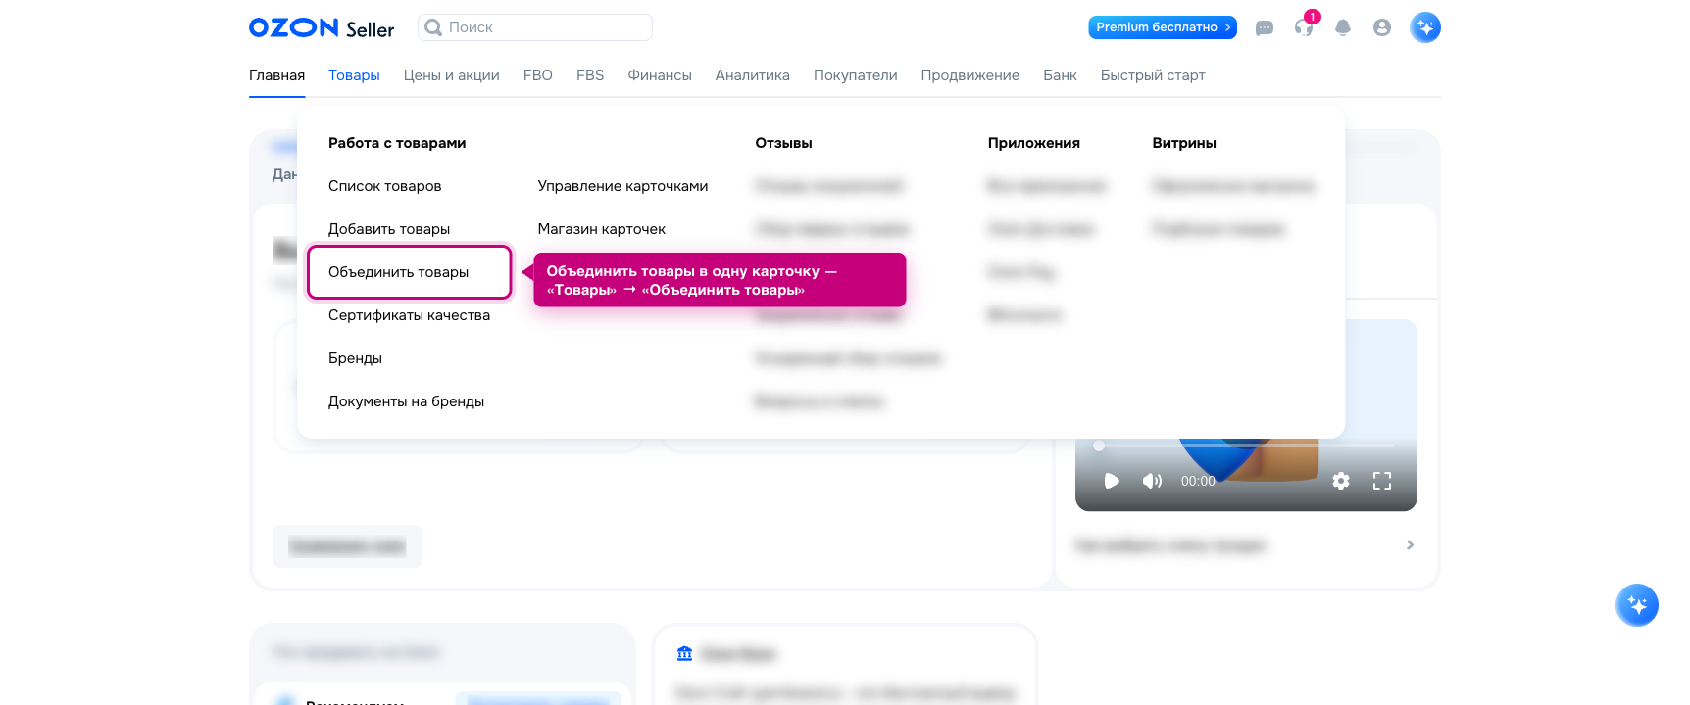Click the OZON Seller logo
1690x705 pixels.
(x=322, y=27)
